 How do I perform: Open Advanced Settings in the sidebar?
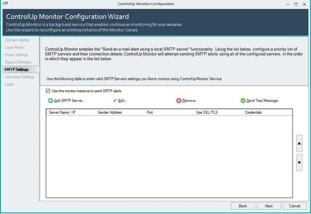19,77
